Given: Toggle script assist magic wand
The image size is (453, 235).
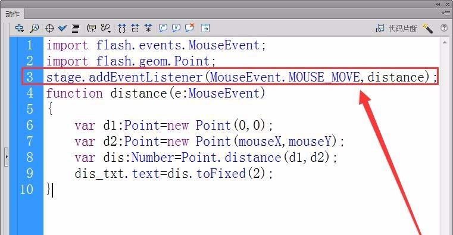Looking at the screenshot, I should (x=427, y=29).
